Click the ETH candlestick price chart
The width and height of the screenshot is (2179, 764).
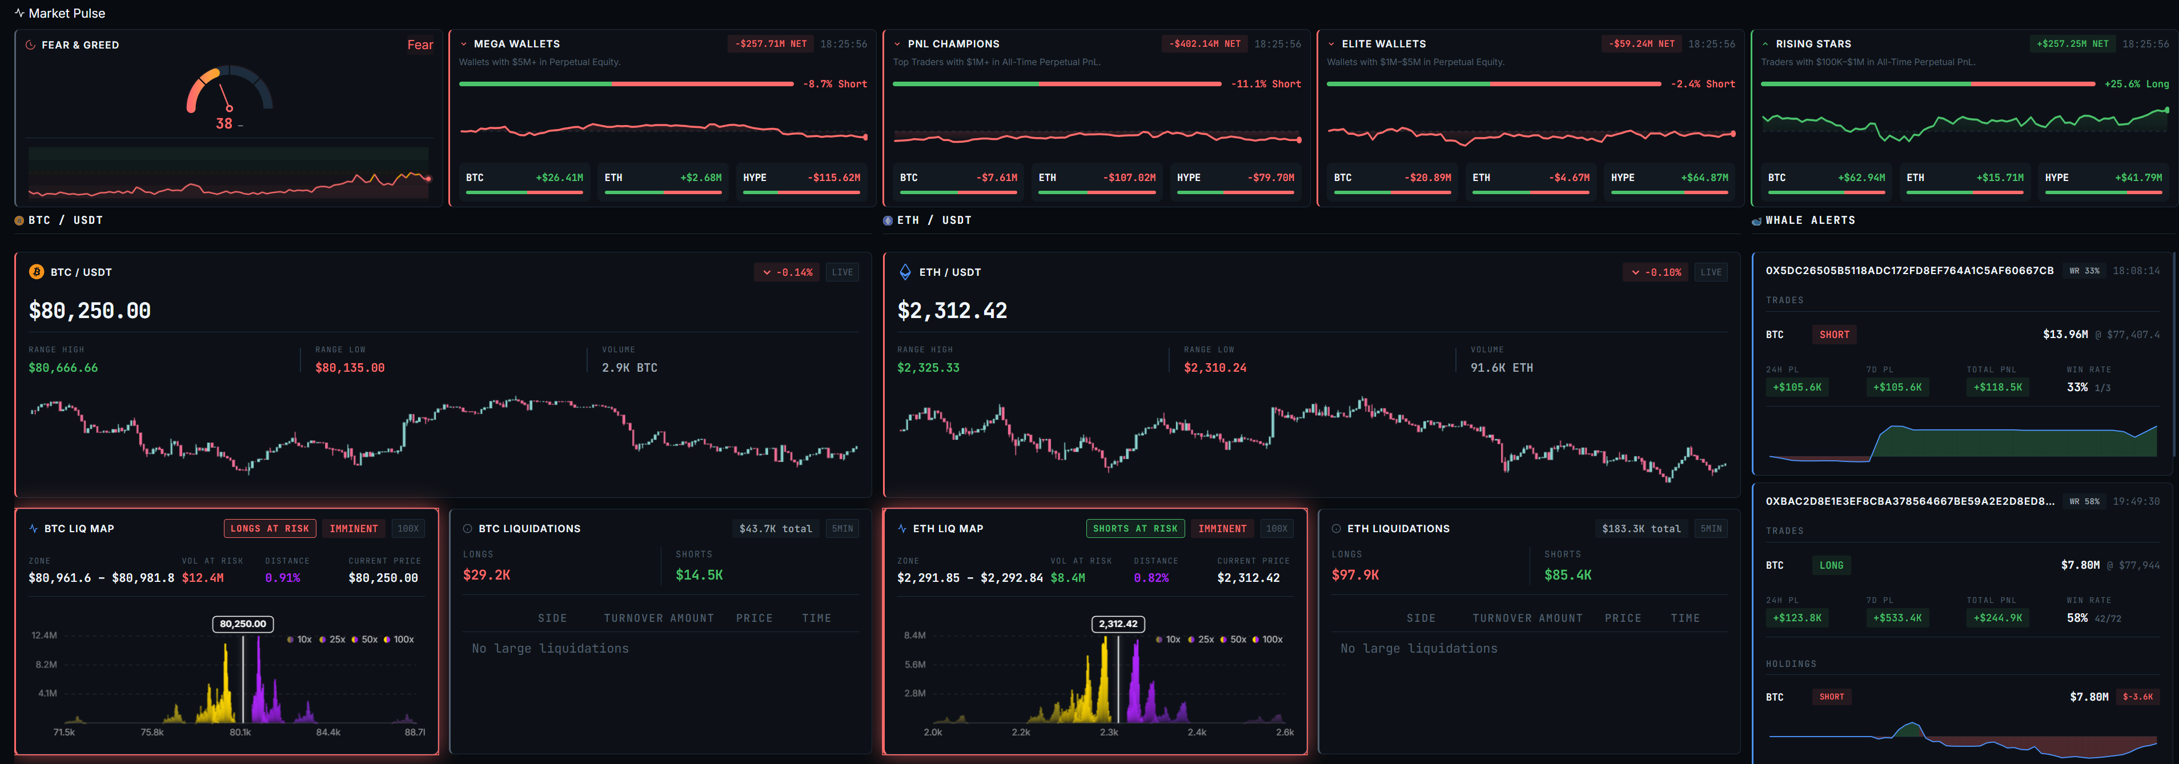[1312, 439]
